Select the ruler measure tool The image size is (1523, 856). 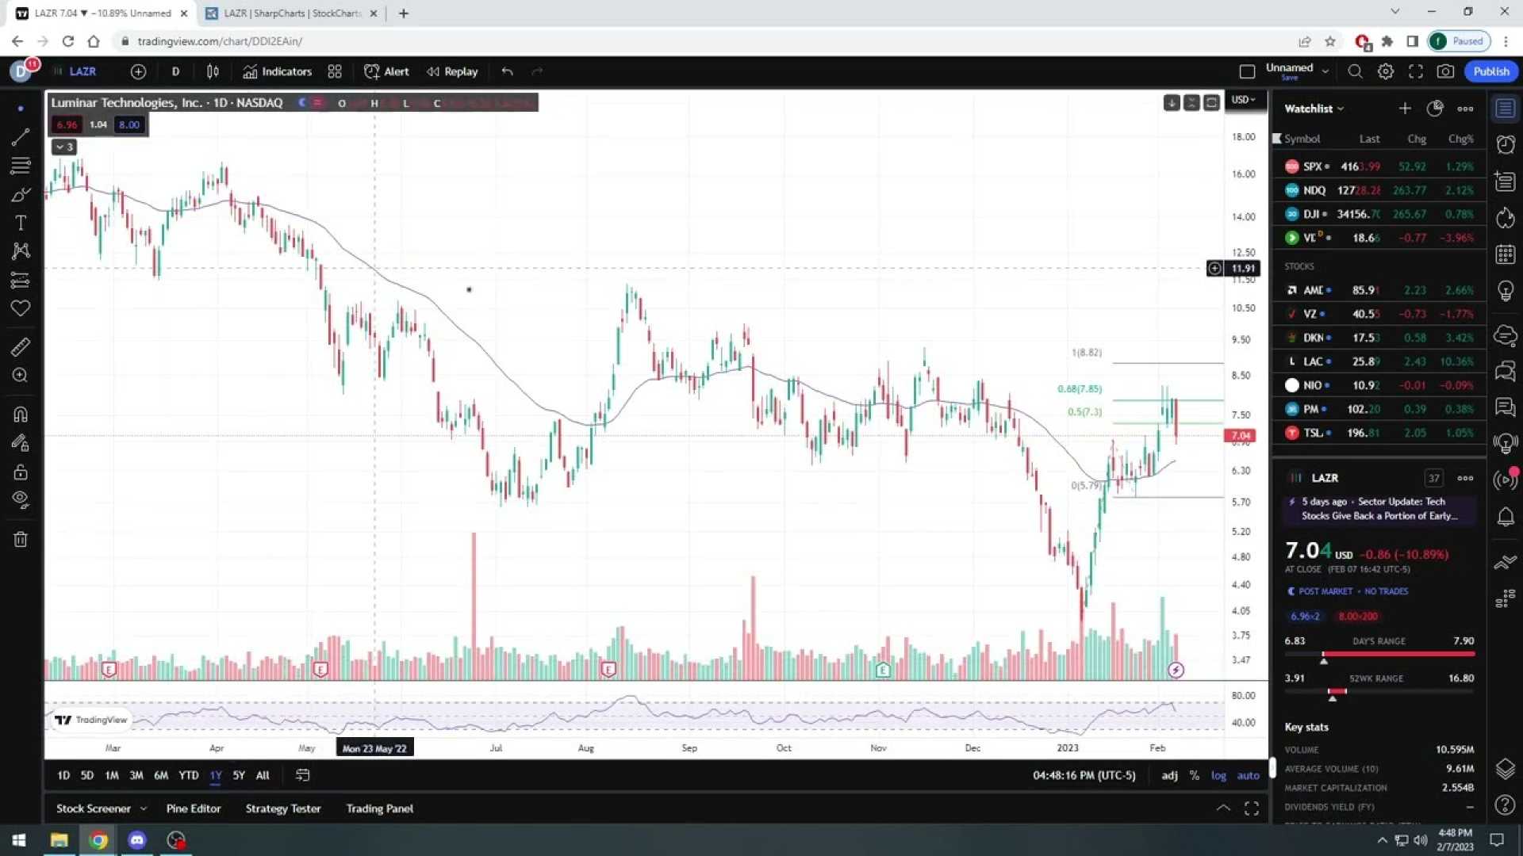(x=21, y=346)
